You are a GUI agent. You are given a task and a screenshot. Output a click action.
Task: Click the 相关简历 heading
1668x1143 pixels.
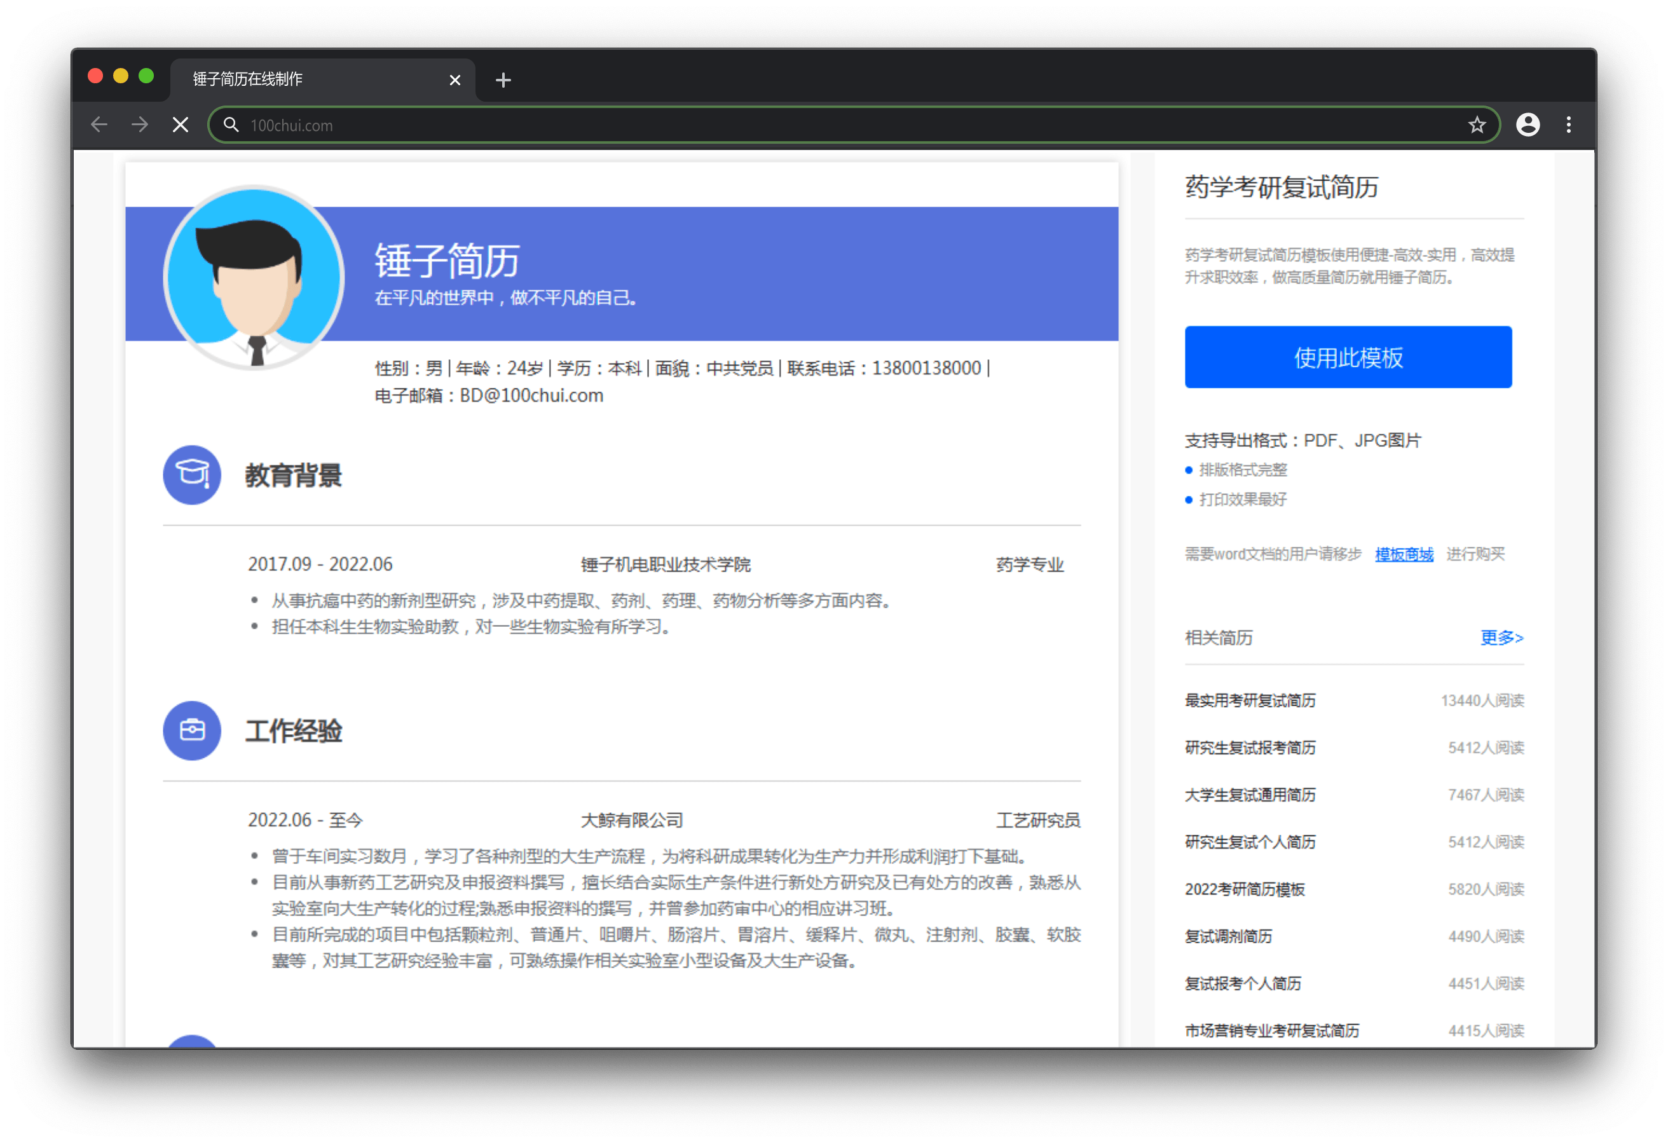(x=1218, y=638)
